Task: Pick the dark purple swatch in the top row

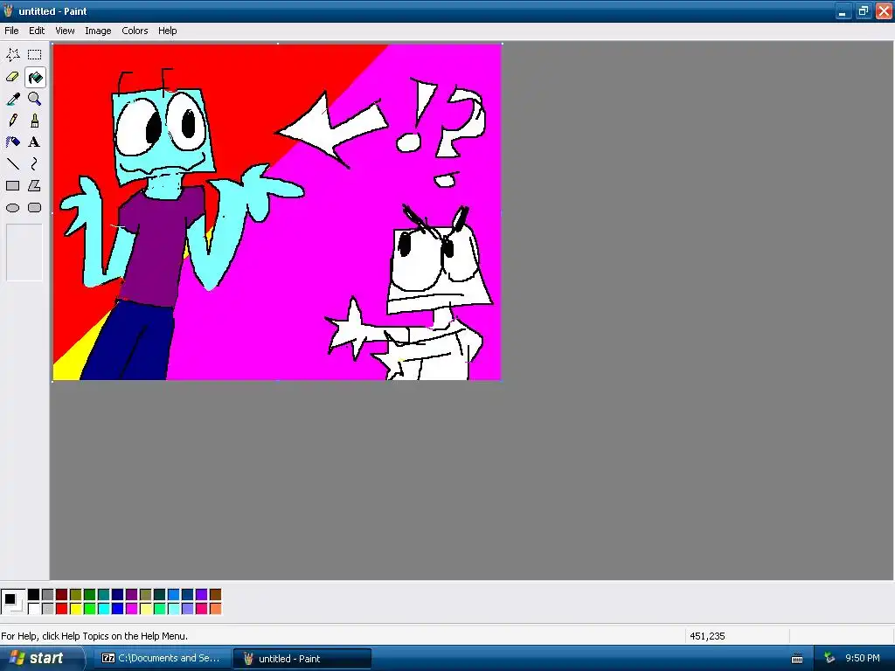Action: pyautogui.click(x=132, y=595)
